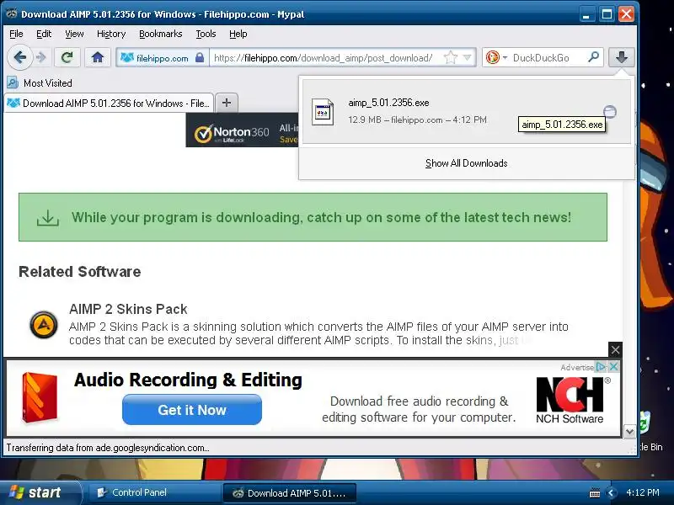Click the Related Software heading
Screen dimensions: 674x505
point(79,271)
